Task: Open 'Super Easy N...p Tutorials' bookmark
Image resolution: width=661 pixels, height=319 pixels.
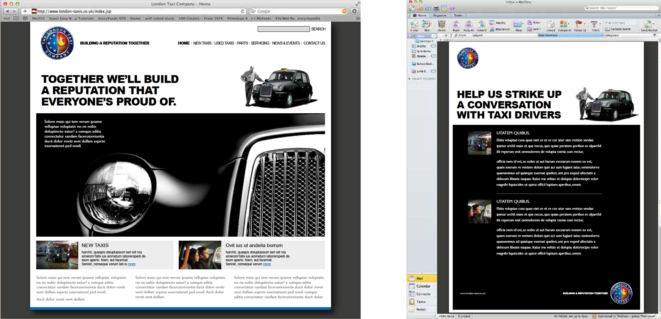Action: (71, 19)
